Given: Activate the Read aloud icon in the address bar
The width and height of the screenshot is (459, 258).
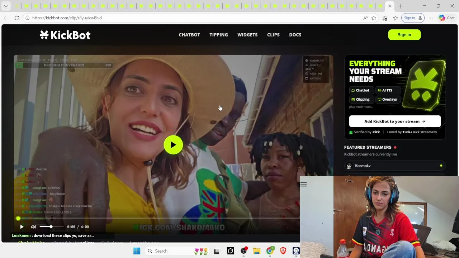Looking at the screenshot, I should point(365,18).
